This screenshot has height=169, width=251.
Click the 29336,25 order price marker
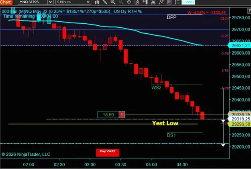tap(239, 114)
